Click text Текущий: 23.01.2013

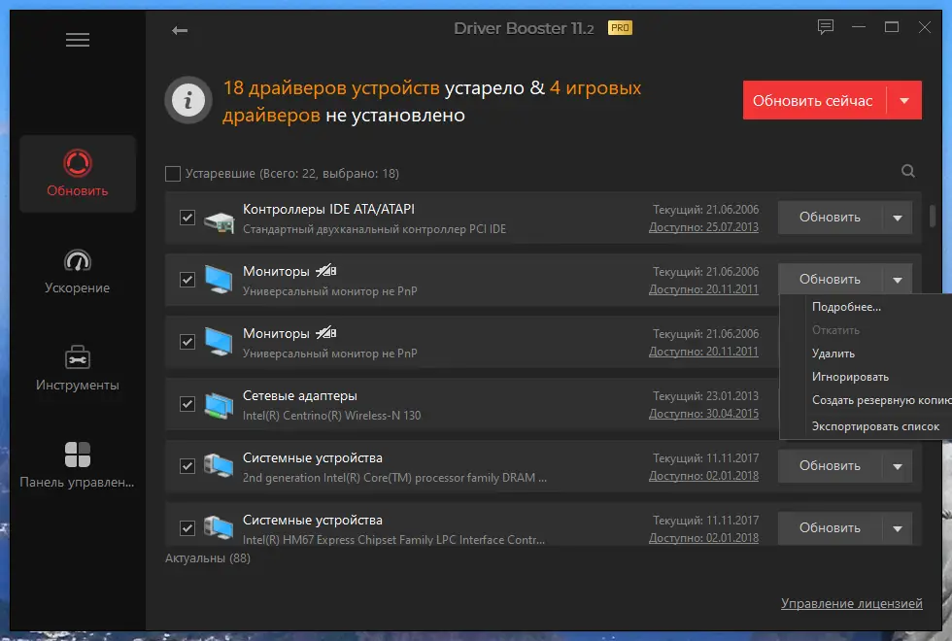pyautogui.click(x=705, y=396)
